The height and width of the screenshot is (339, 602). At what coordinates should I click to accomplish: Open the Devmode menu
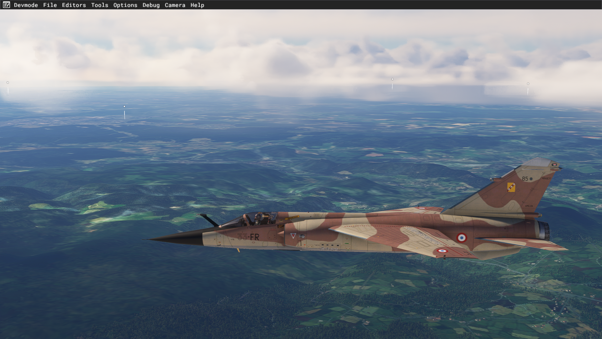(x=26, y=5)
